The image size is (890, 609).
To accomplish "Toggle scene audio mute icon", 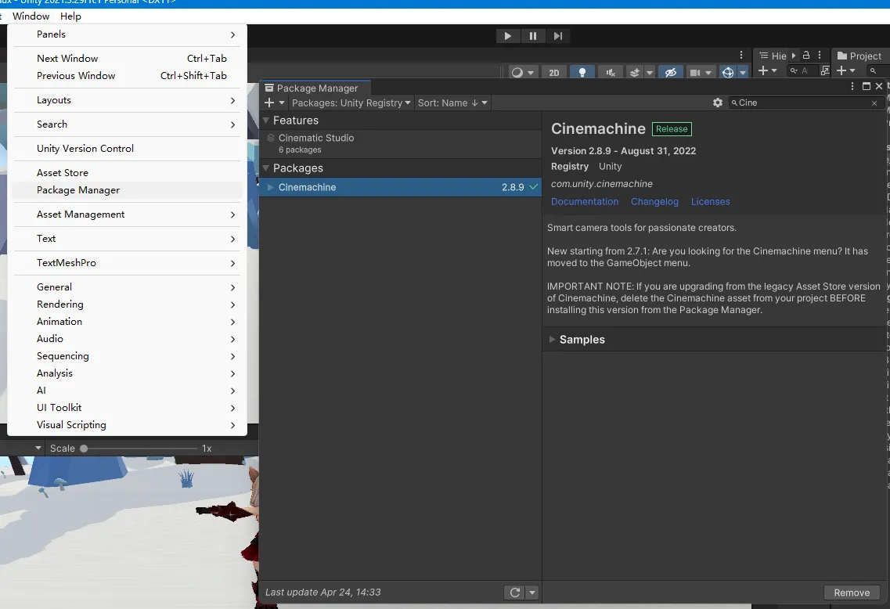I will tap(611, 73).
